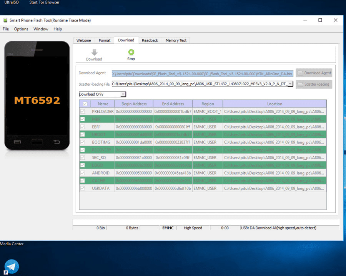Viewport: 346px width, 276px height.
Task: Click the BOOTIMG location path cell
Action: pyautogui.click(x=275, y=142)
